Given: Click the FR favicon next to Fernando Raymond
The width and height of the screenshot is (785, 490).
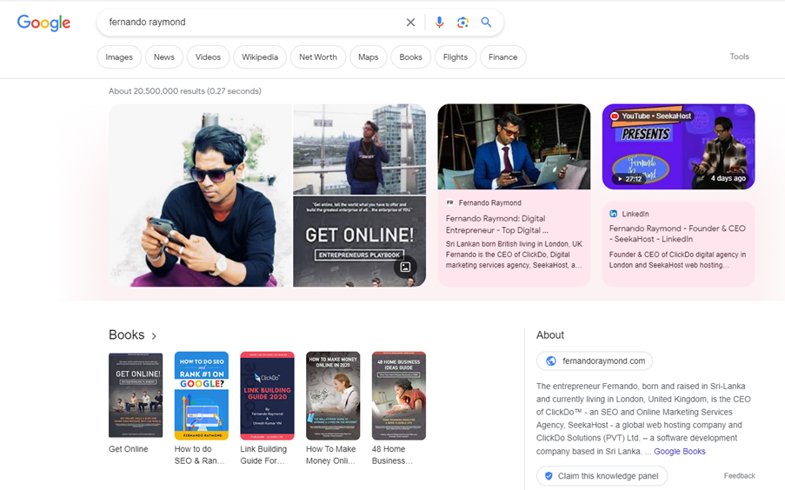Looking at the screenshot, I should [x=449, y=202].
